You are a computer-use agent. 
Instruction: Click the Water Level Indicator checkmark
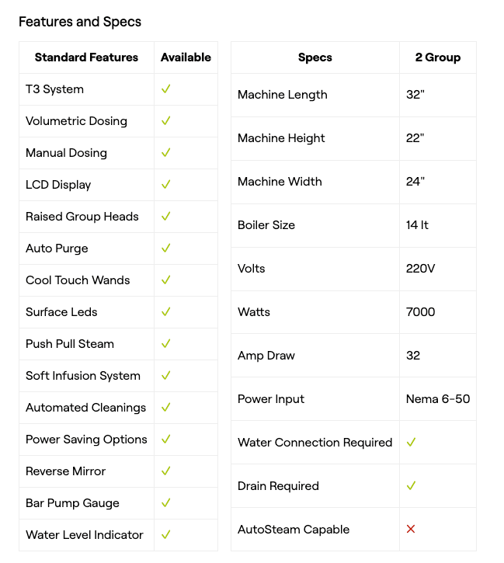tap(165, 535)
